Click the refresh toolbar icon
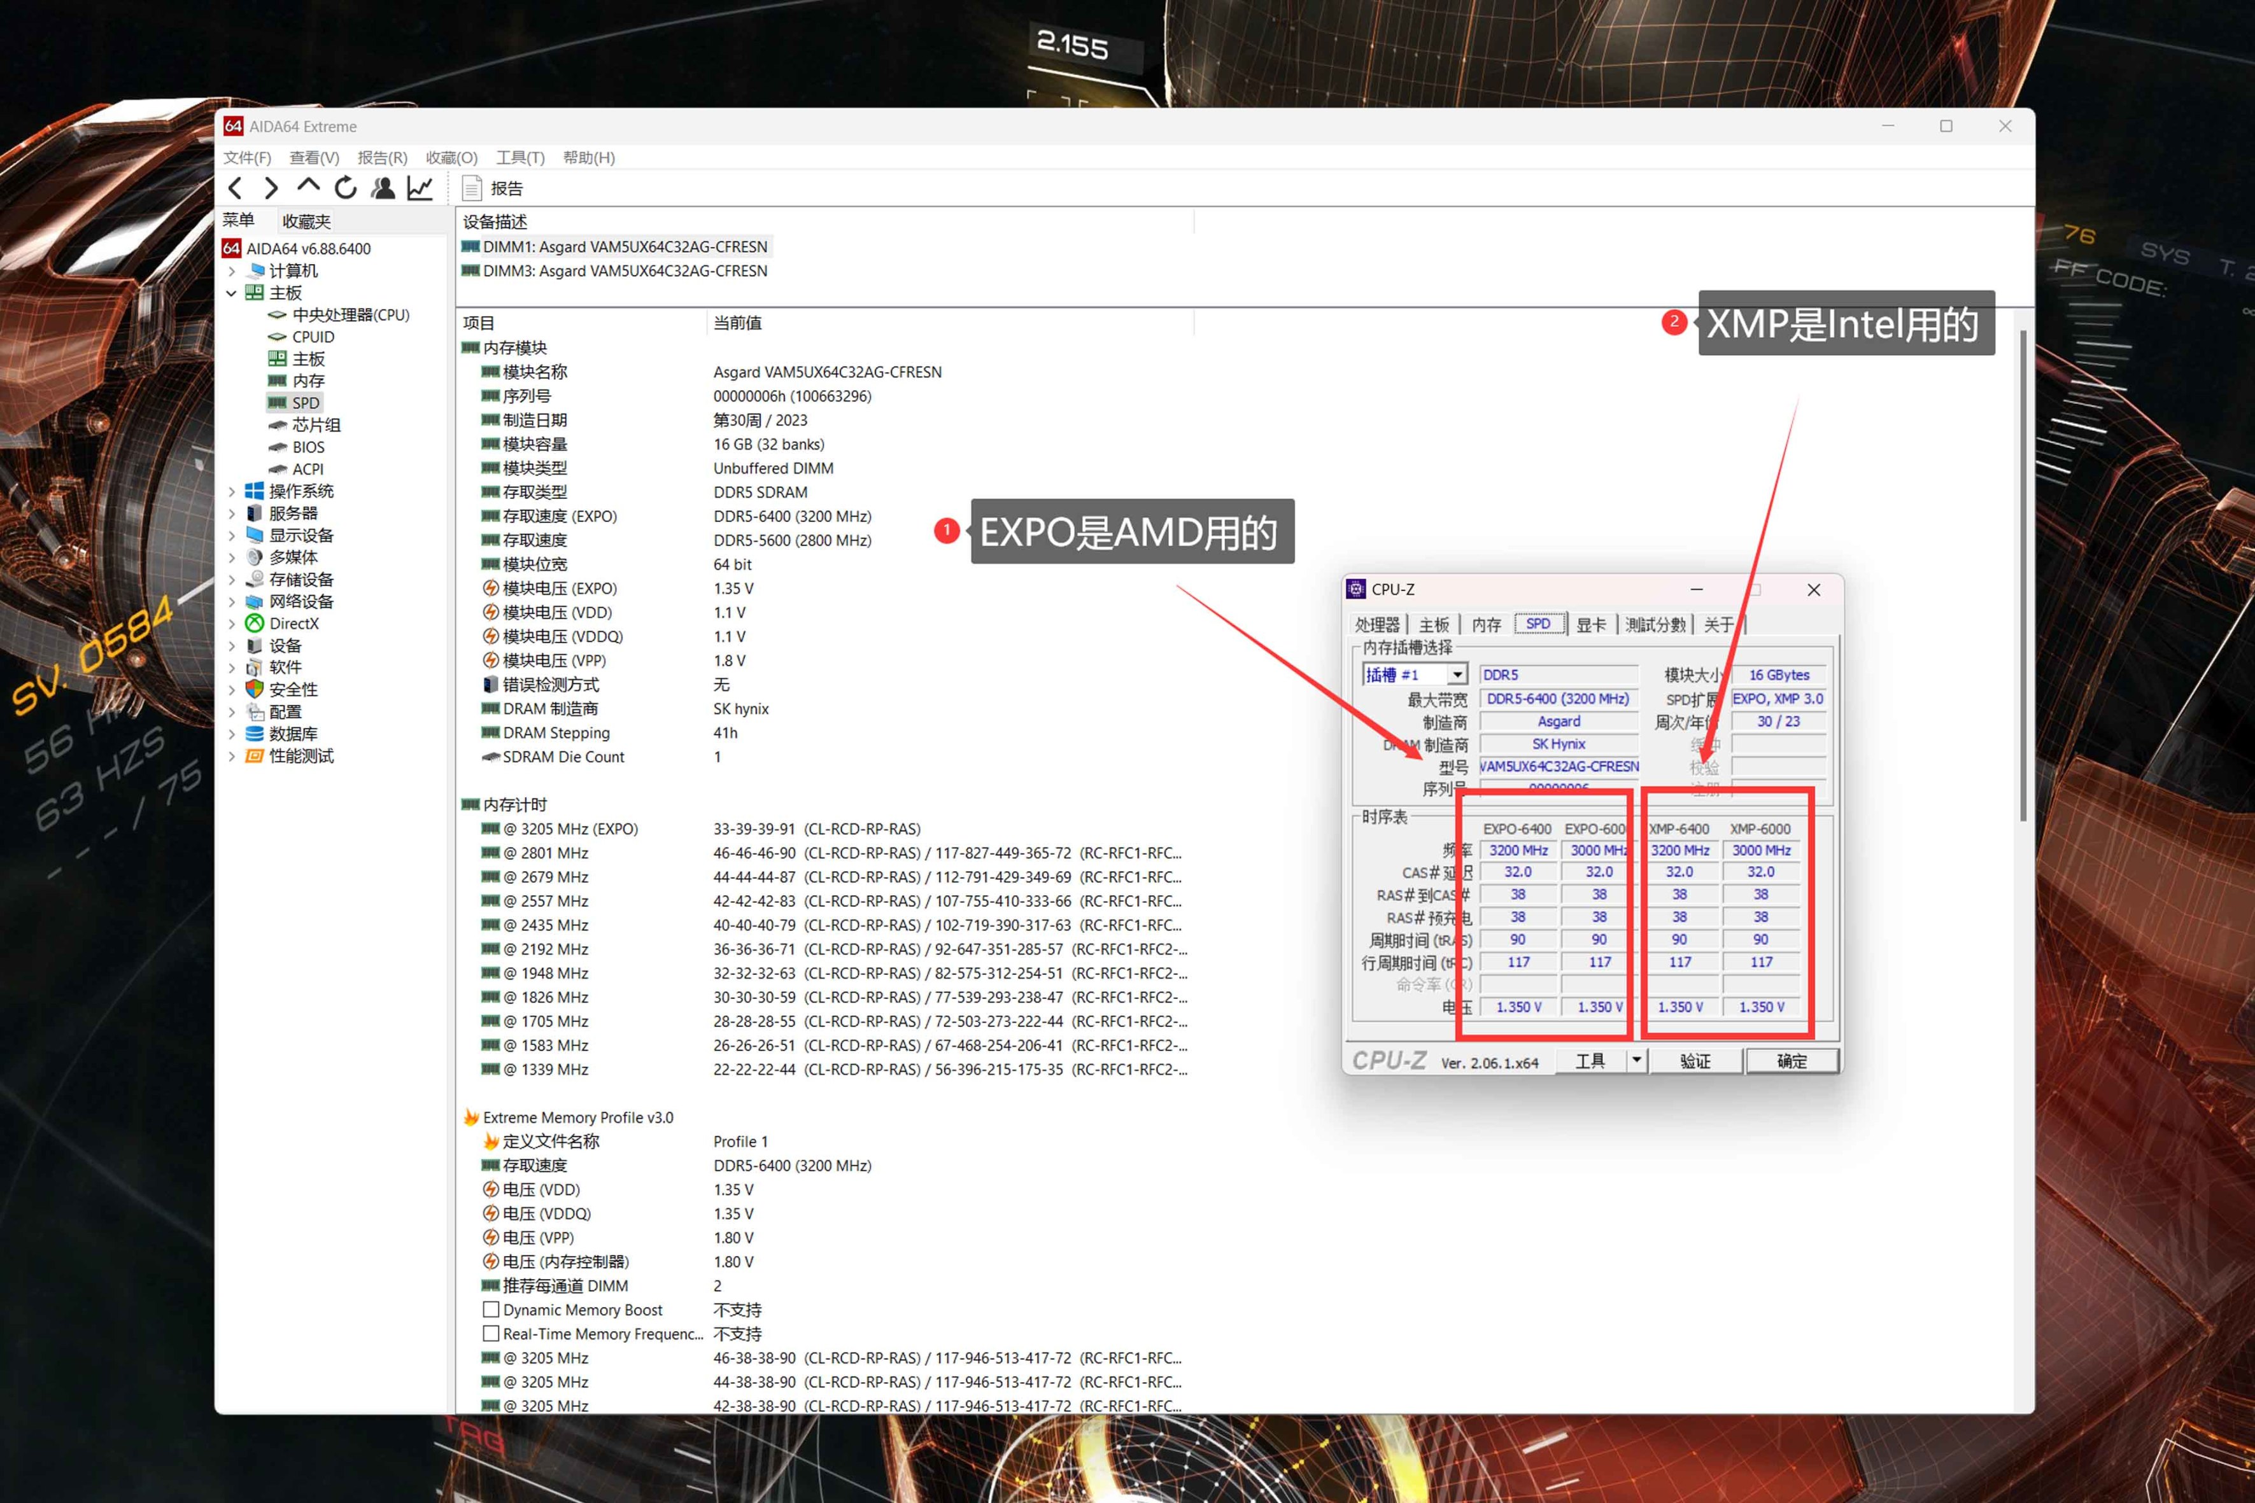The width and height of the screenshot is (2255, 1503). (x=345, y=188)
